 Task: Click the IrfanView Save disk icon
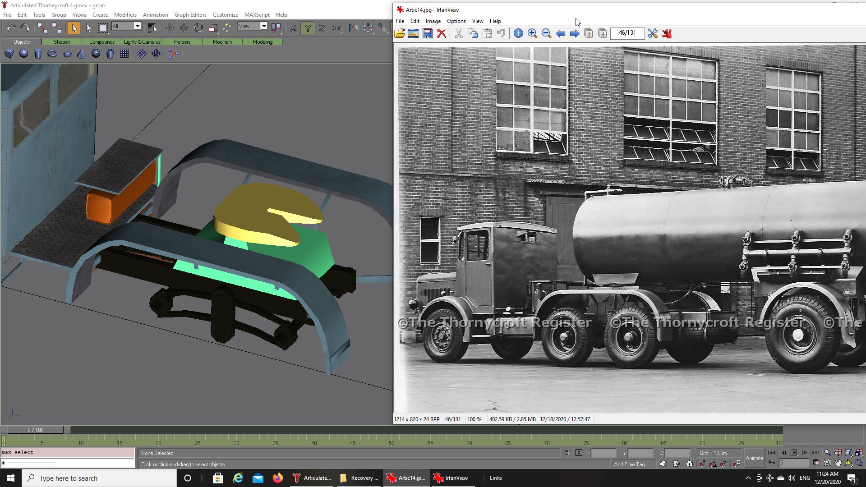427,33
